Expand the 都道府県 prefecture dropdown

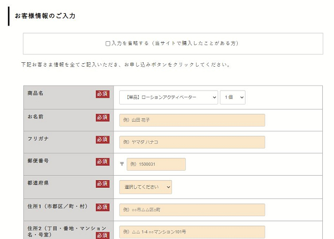point(145,187)
